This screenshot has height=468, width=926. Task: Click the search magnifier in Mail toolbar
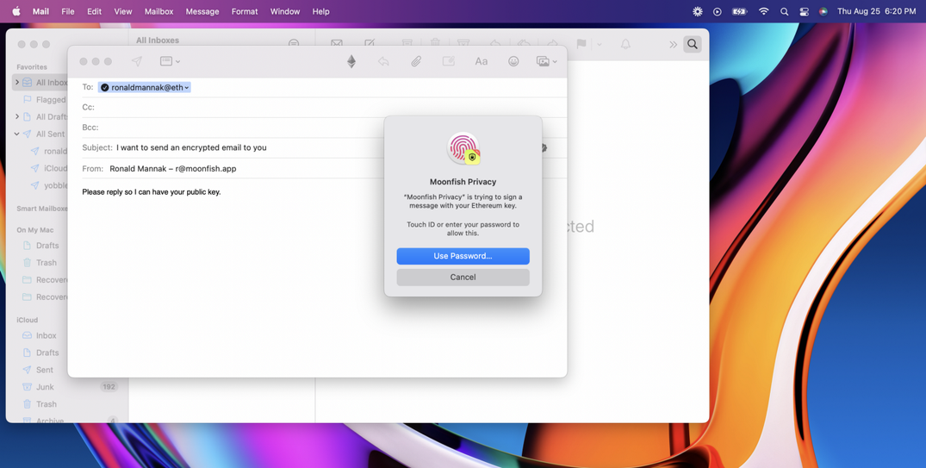point(693,44)
